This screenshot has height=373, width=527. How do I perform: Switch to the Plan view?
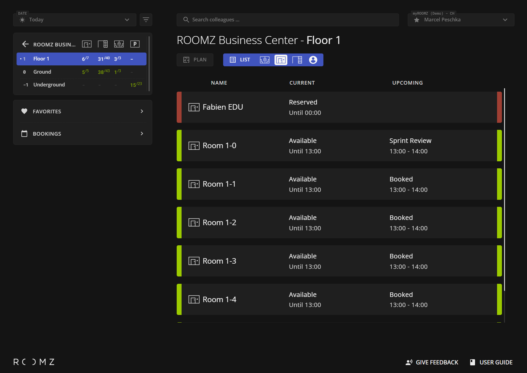[x=195, y=60]
